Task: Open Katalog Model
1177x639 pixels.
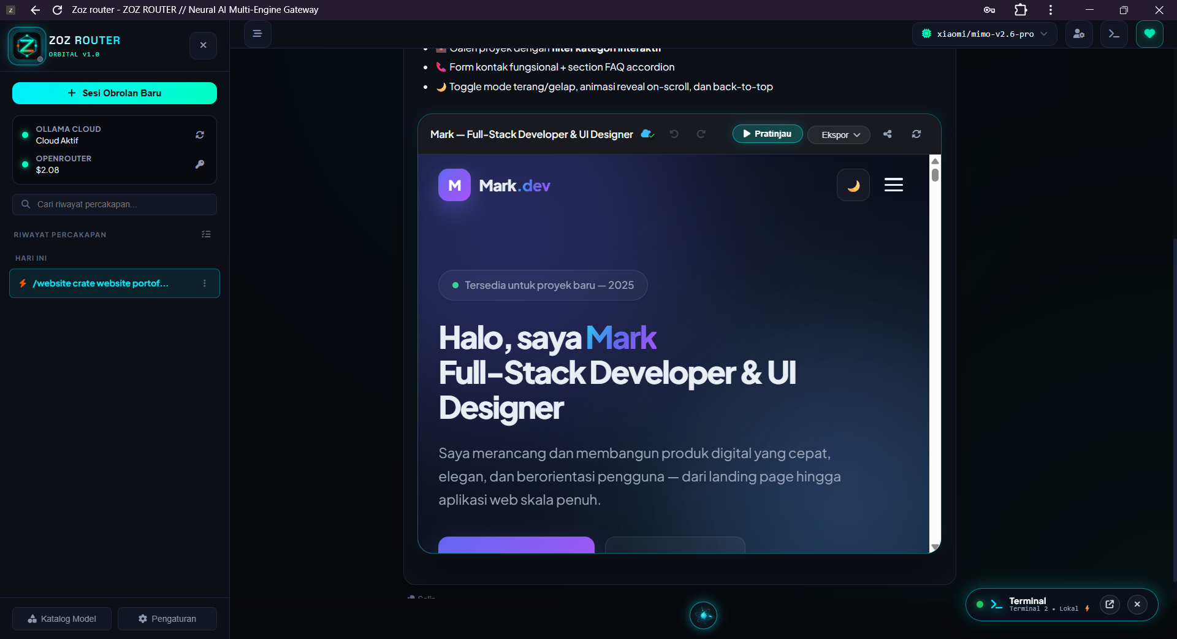Action: [x=62, y=619]
